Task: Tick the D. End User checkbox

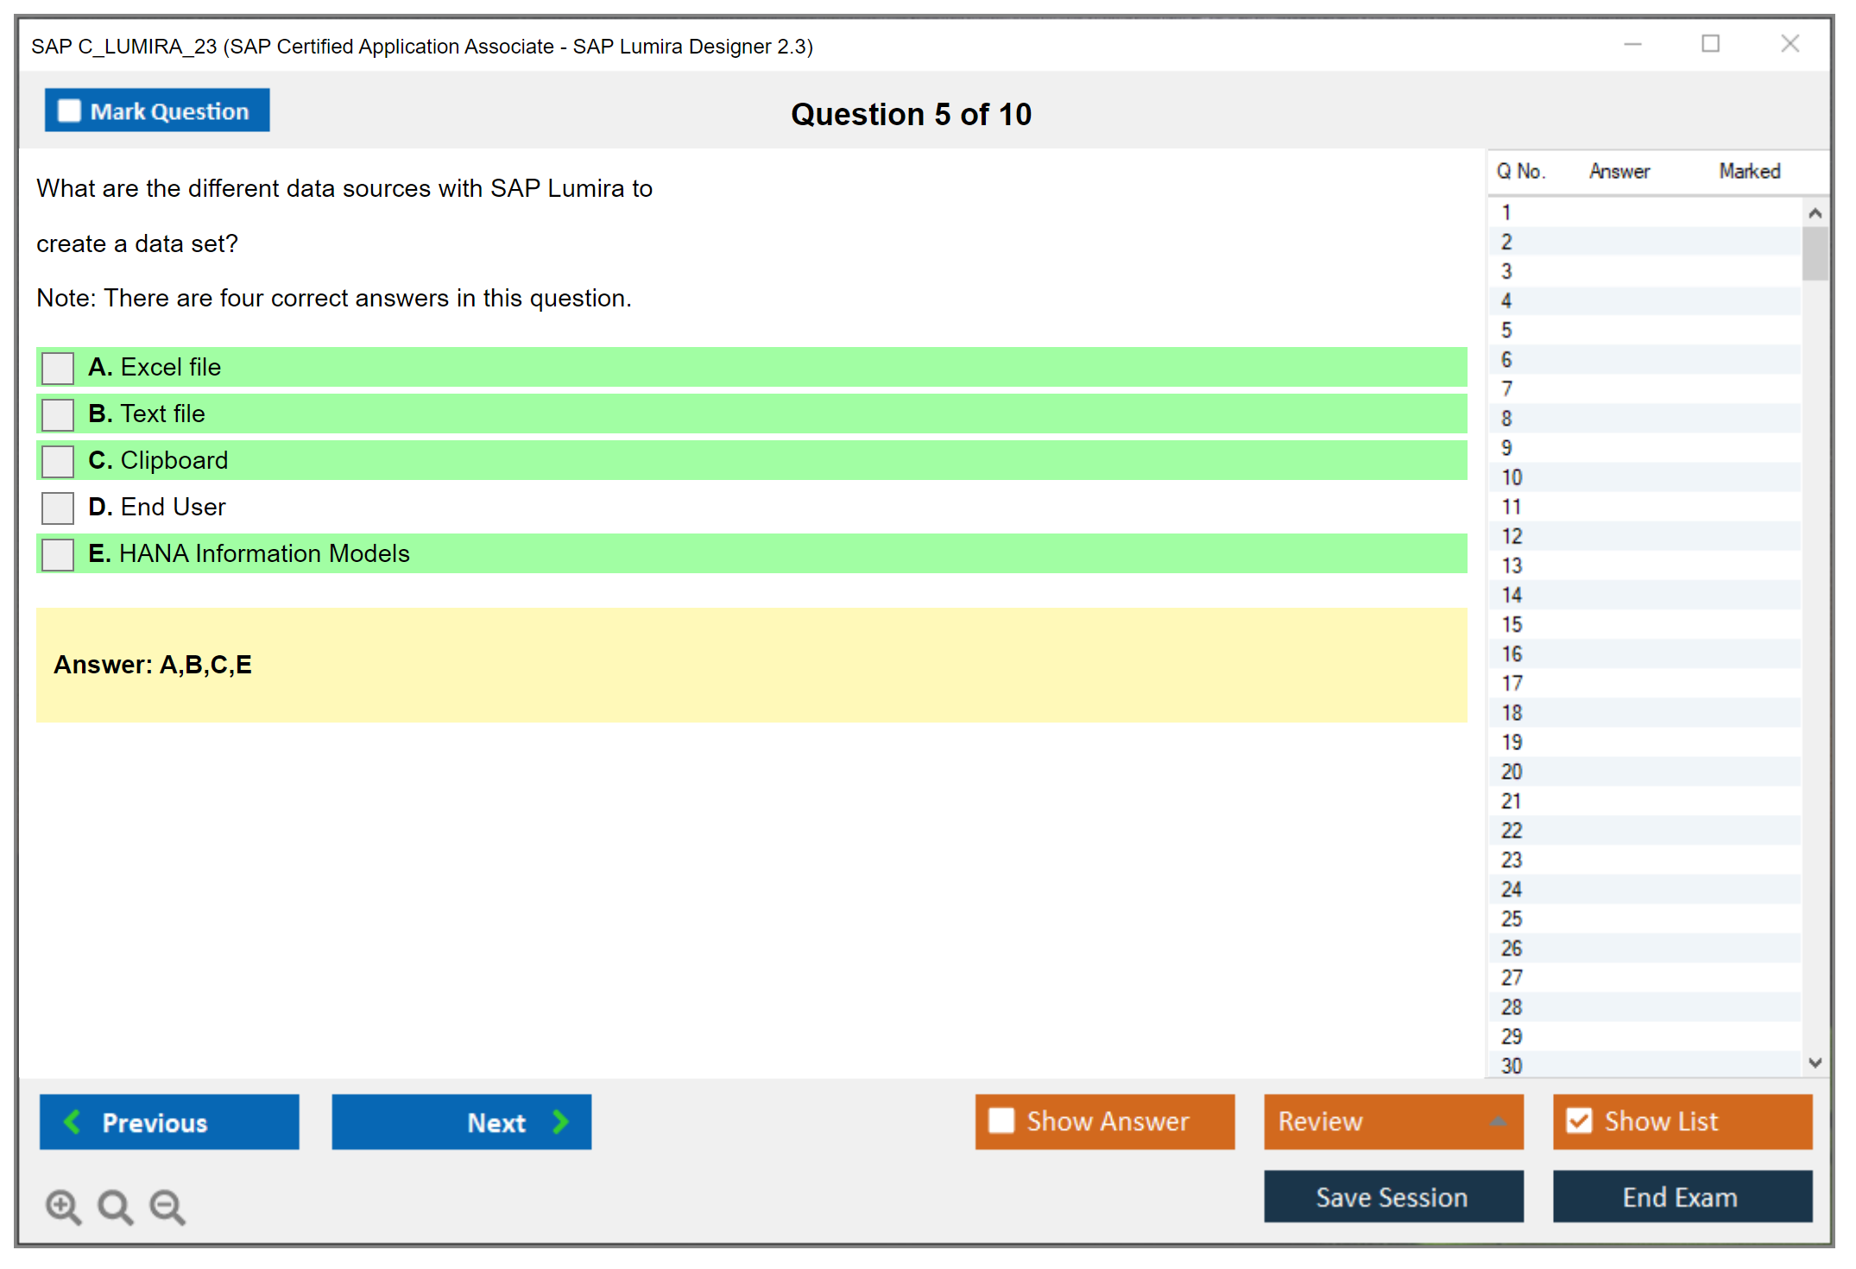Action: tap(58, 508)
